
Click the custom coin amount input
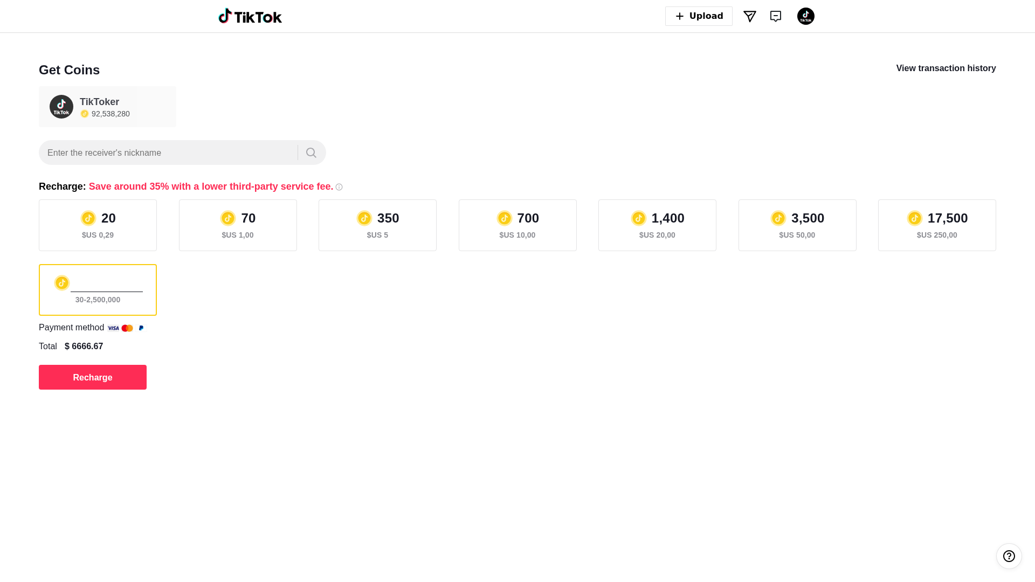(x=107, y=283)
